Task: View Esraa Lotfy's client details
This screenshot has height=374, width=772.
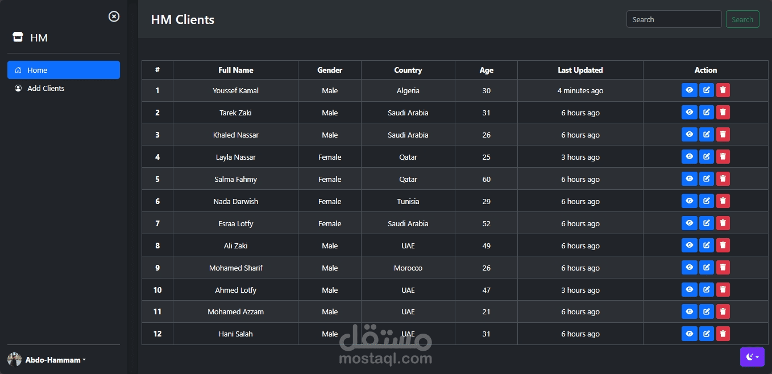Action: point(689,223)
